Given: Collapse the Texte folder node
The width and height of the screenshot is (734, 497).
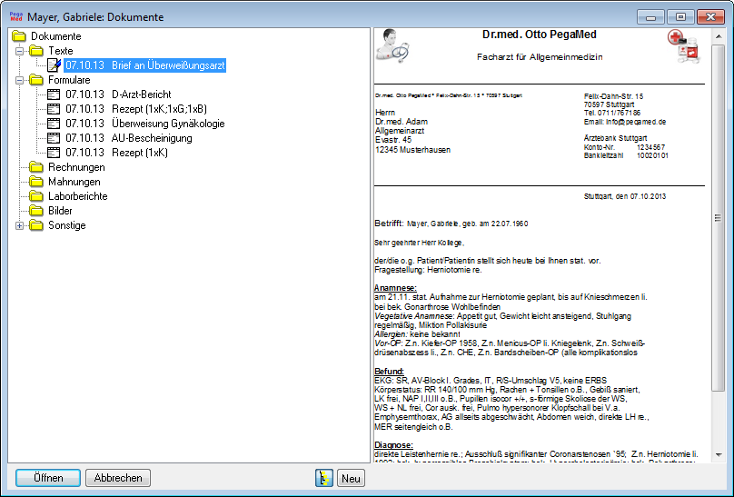Looking at the screenshot, I should point(20,51).
